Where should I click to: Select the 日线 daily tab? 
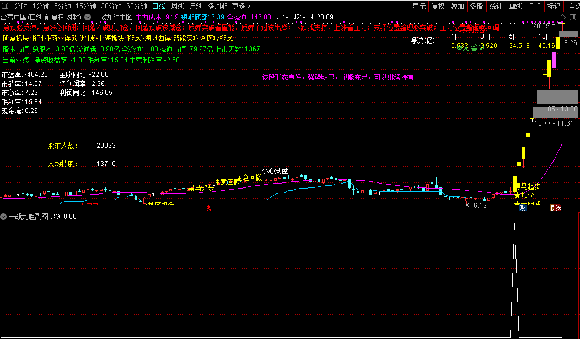(x=159, y=6)
